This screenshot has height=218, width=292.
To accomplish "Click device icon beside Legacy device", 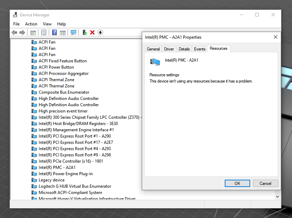I will tap(34, 180).
